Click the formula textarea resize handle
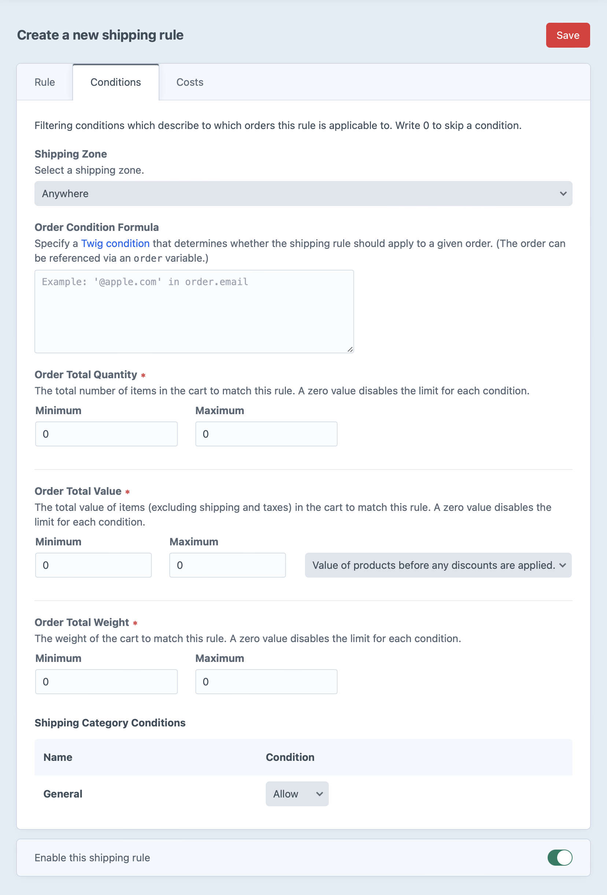 pyautogui.click(x=350, y=349)
